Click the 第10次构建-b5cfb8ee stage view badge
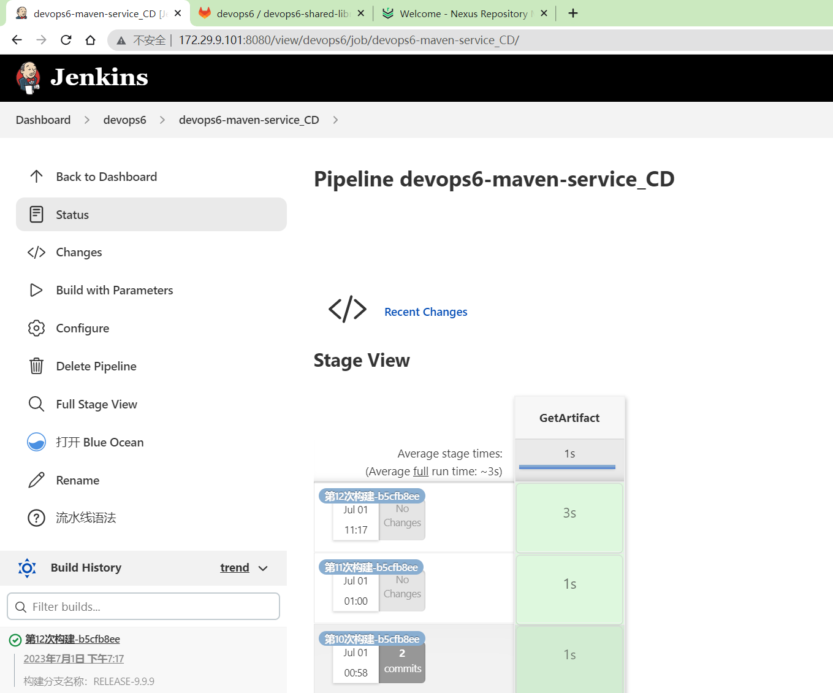The width and height of the screenshot is (833, 693). tap(372, 639)
